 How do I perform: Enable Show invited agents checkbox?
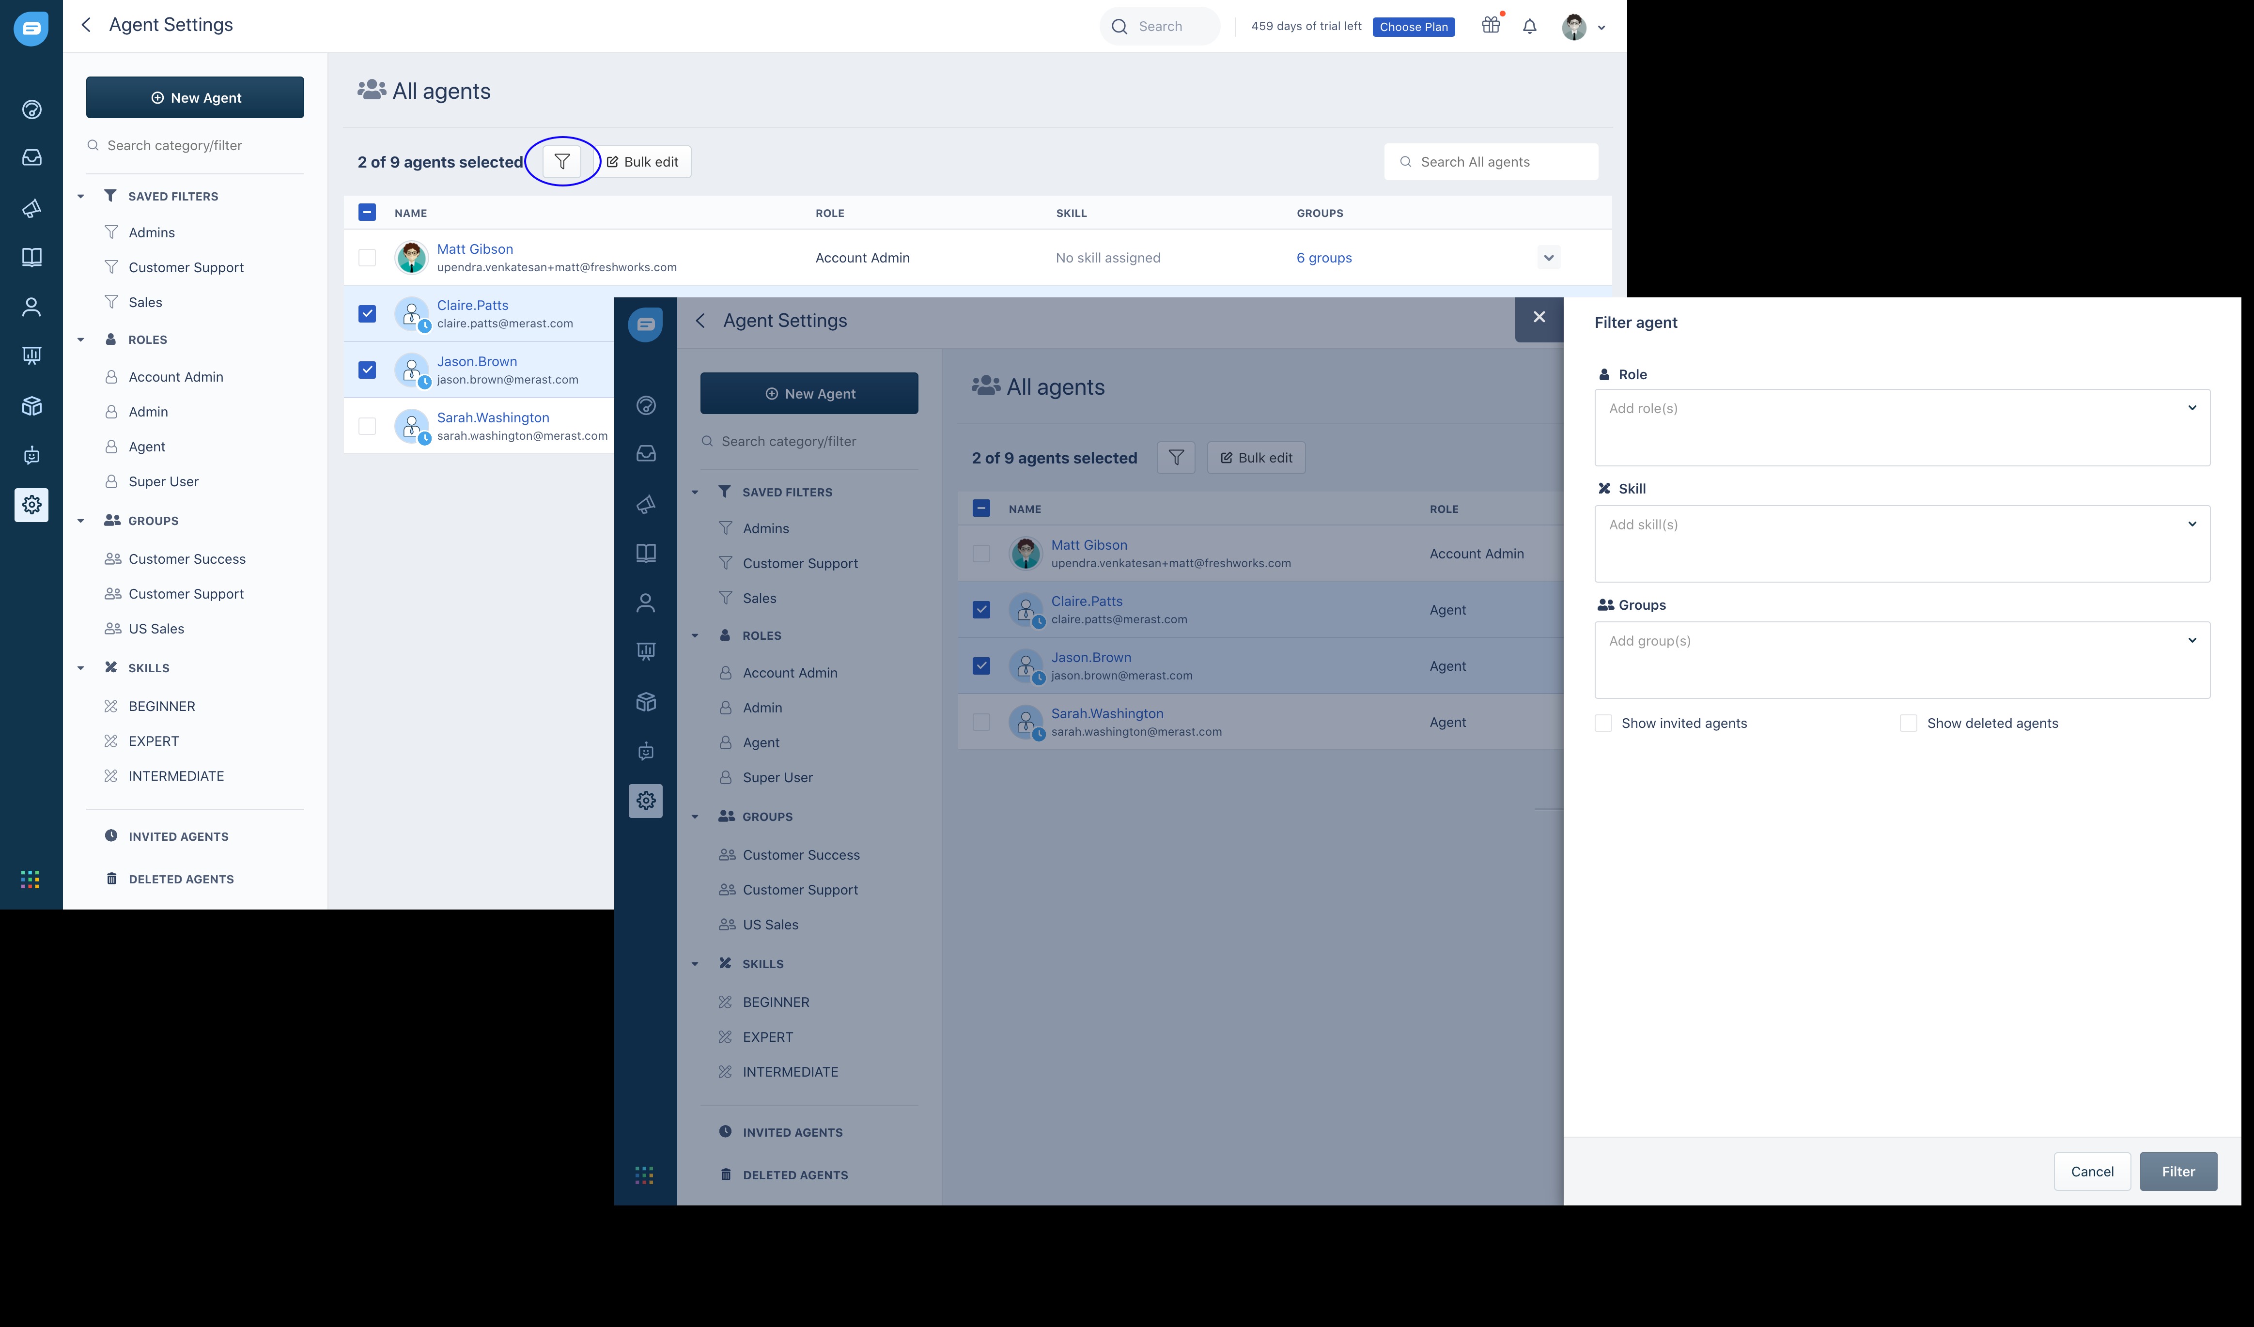(x=1603, y=724)
